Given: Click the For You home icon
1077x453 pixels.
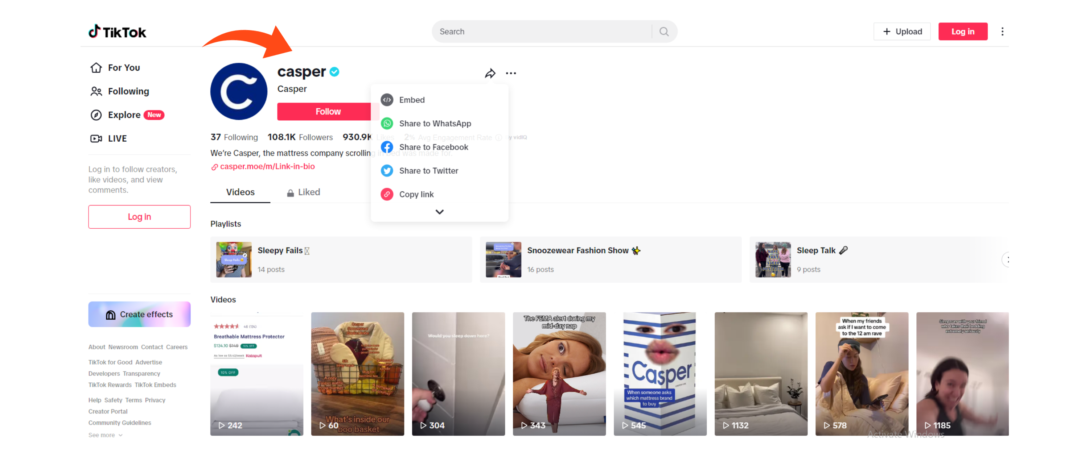Looking at the screenshot, I should tap(96, 68).
